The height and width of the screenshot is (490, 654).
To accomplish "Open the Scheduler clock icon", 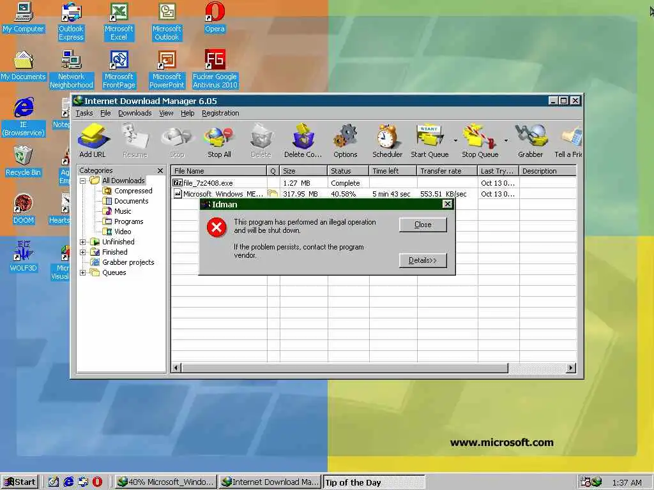I will 387,141.
